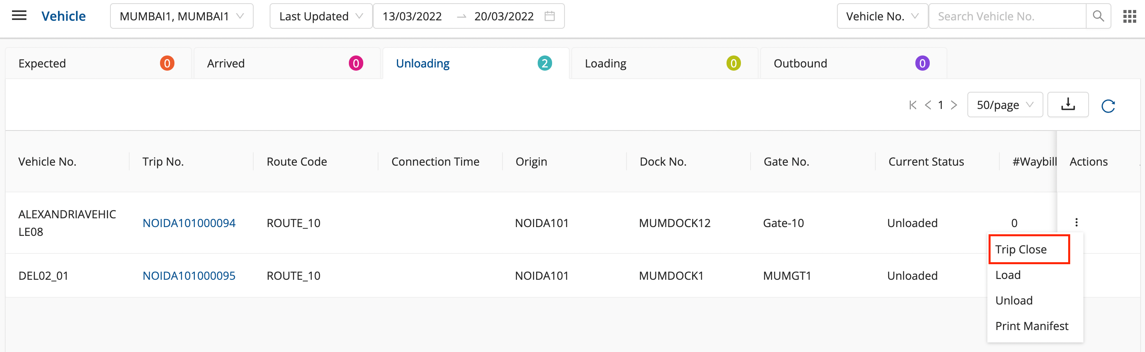Viewport: 1145px width, 352px height.
Task: Refresh the vehicle list
Action: click(x=1108, y=106)
